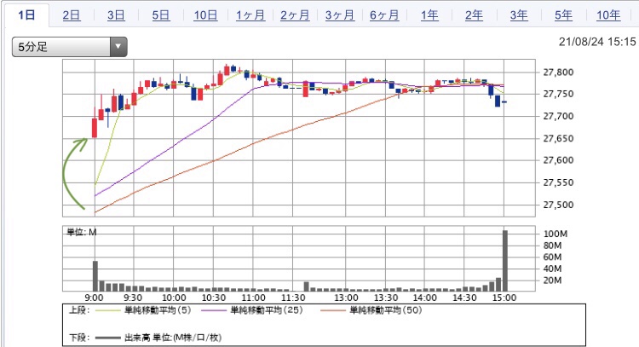Click the 単純移動平均(50) legend entry
The width and height of the screenshot is (639, 347).
click(386, 310)
